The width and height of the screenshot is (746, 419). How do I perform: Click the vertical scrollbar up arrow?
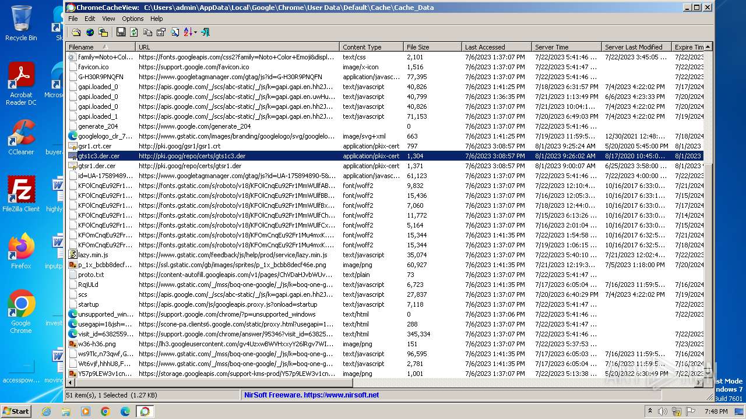pos(708,47)
